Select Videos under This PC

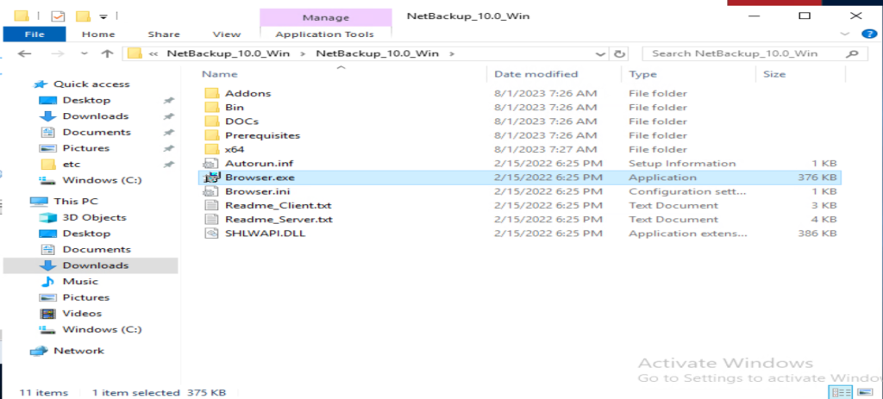pyautogui.click(x=82, y=314)
